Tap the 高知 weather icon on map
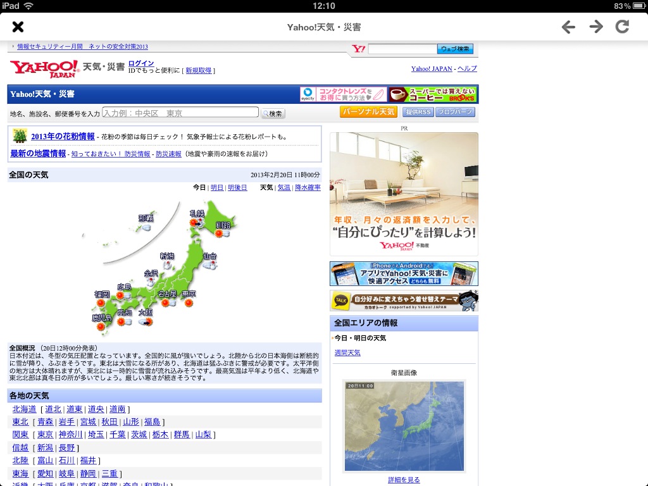Screen dimensions: 648x486 click(x=125, y=321)
